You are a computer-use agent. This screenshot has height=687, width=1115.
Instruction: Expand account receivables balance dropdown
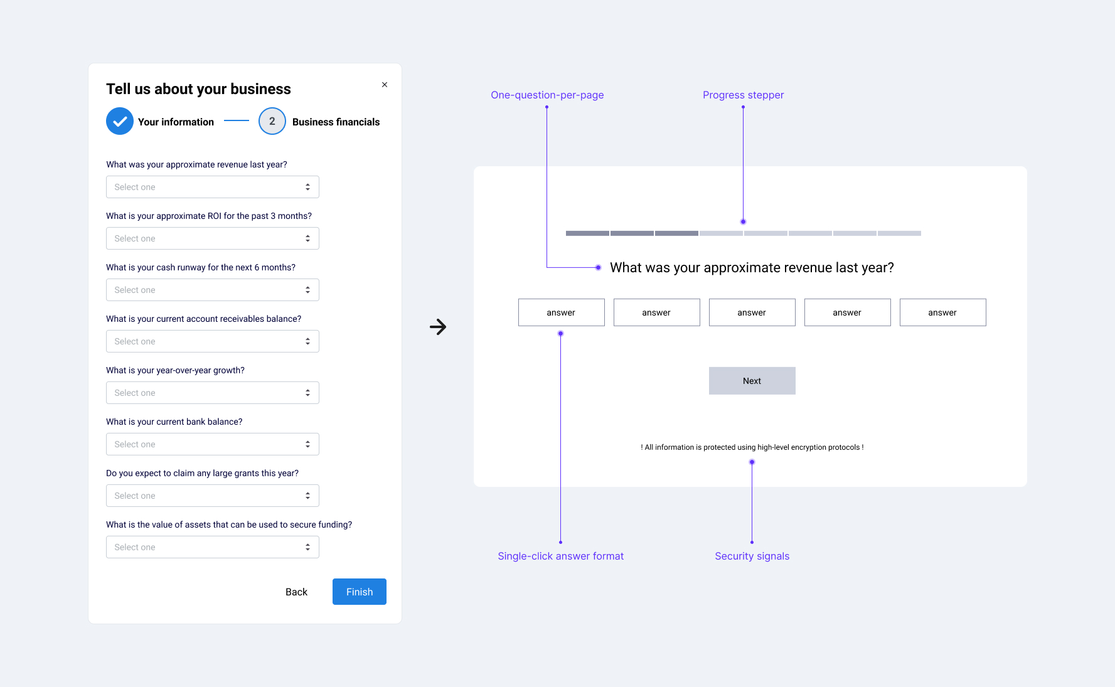212,341
